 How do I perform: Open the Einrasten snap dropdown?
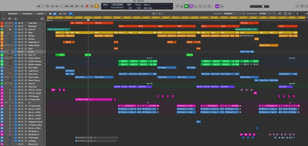click(234, 14)
